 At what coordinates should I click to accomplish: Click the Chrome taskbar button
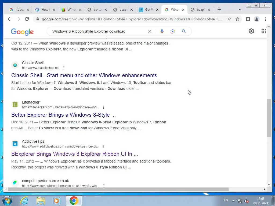74,201
